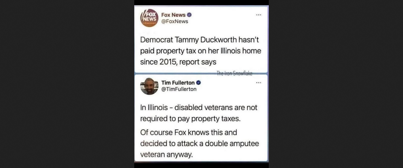Image resolution: width=403 pixels, height=168 pixels.
Task: Click the word 'Duckworth' in the headline
Action: (x=218, y=39)
